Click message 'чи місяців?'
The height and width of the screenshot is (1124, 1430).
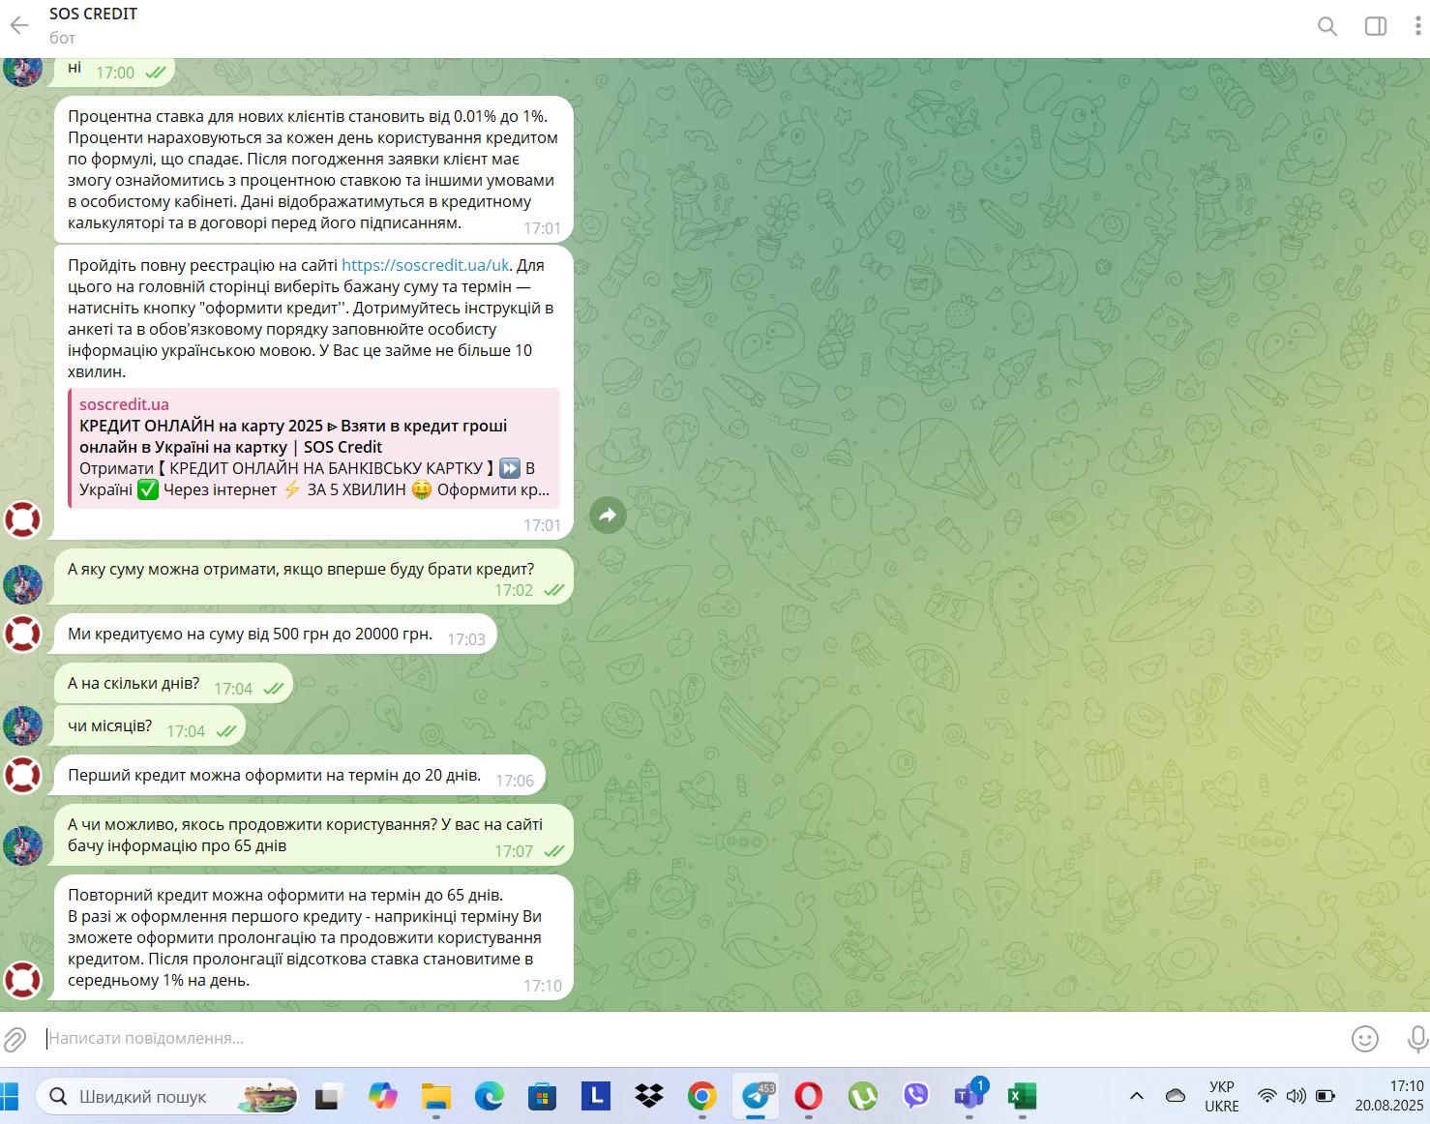pos(149,727)
